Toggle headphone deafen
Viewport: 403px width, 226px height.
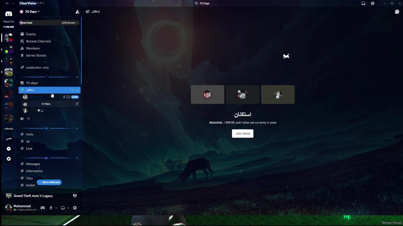tap(63, 208)
